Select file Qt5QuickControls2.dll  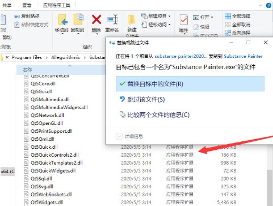(x=54, y=155)
